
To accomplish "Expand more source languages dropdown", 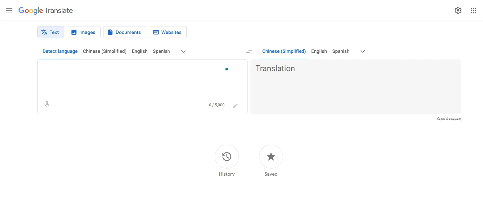I will (x=183, y=51).
